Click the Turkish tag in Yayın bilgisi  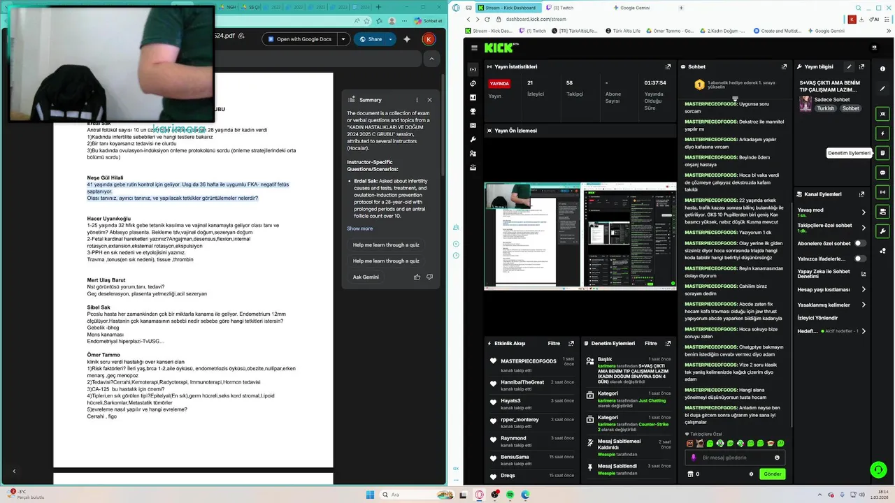coord(826,108)
